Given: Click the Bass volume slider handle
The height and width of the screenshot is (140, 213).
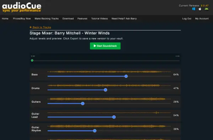Looking at the screenshot, I should point(126,76).
